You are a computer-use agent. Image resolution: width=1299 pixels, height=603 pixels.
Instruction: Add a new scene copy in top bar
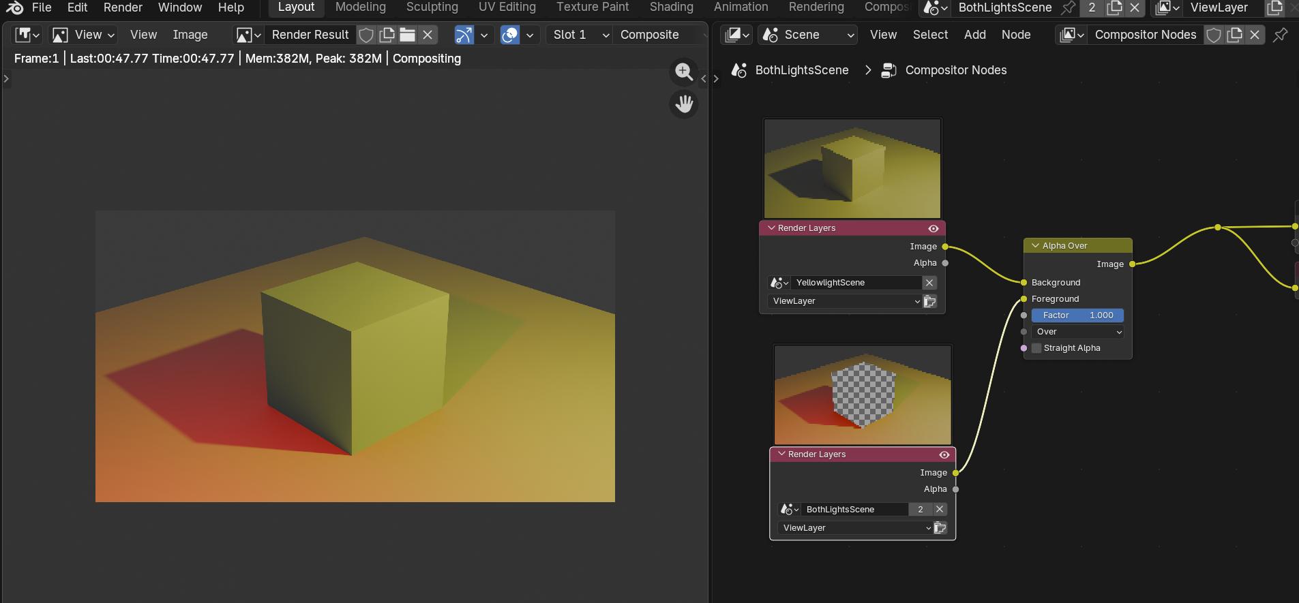pyautogui.click(x=1114, y=8)
